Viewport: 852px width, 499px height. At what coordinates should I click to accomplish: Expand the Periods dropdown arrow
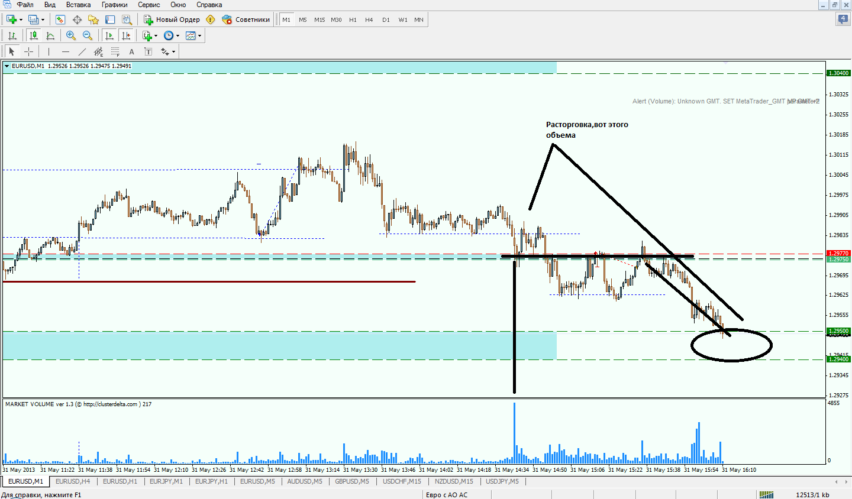pos(177,35)
